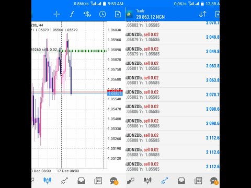Open the history inbox in left bottom bar
This screenshot has width=251, height=188.
click(x=81, y=181)
